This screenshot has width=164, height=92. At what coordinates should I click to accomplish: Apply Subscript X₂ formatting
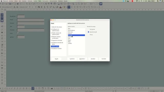coord(54,7)
